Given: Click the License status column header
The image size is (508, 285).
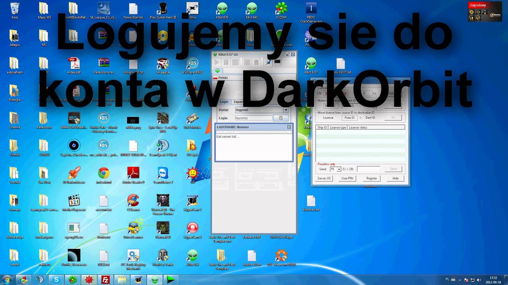Looking at the screenshot, I should tap(376, 127).
